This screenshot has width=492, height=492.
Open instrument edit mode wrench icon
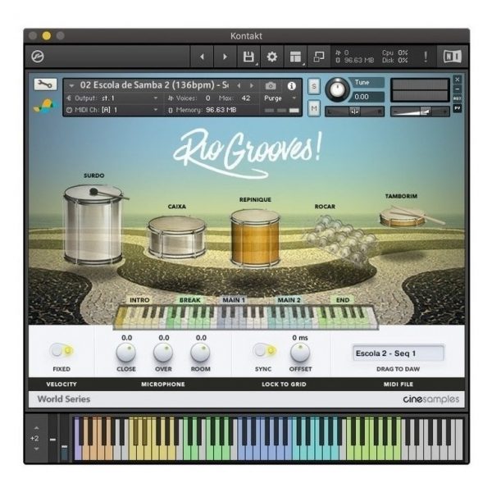pyautogui.click(x=45, y=84)
